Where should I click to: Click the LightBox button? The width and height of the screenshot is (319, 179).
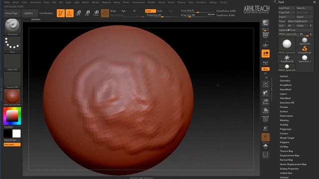point(28,13)
